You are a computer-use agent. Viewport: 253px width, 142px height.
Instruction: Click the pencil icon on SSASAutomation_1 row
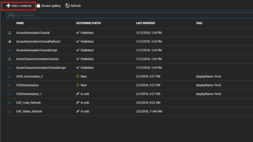(x=78, y=94)
